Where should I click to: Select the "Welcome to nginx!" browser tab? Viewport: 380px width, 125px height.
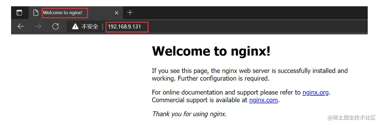76,13
